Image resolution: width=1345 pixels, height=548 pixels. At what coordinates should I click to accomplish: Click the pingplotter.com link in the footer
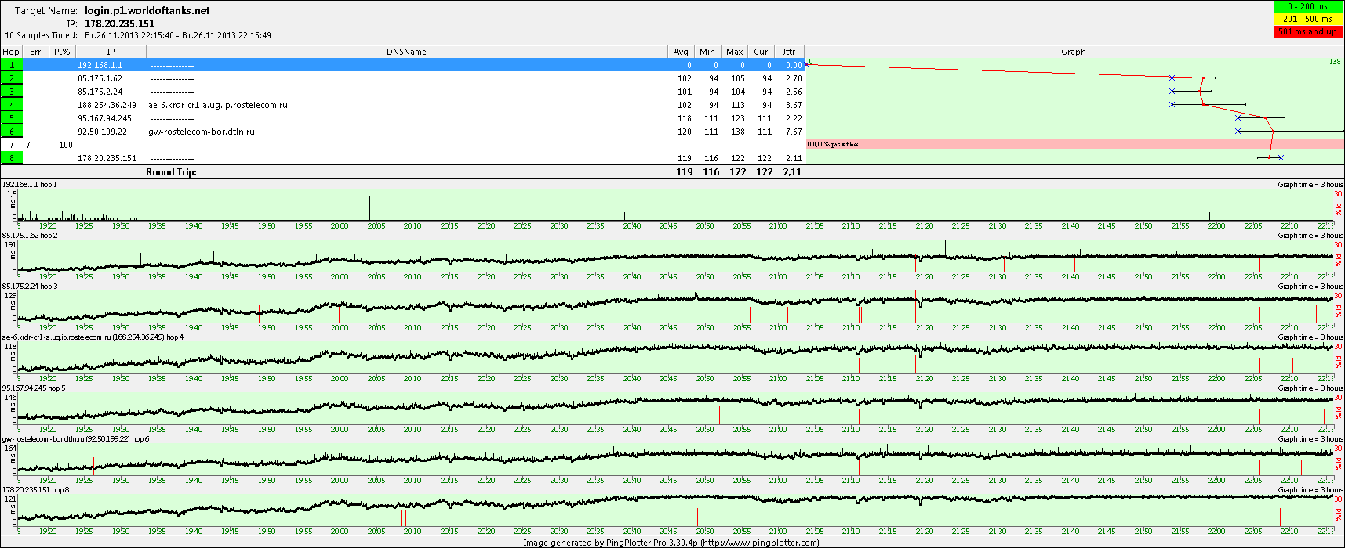(759, 543)
